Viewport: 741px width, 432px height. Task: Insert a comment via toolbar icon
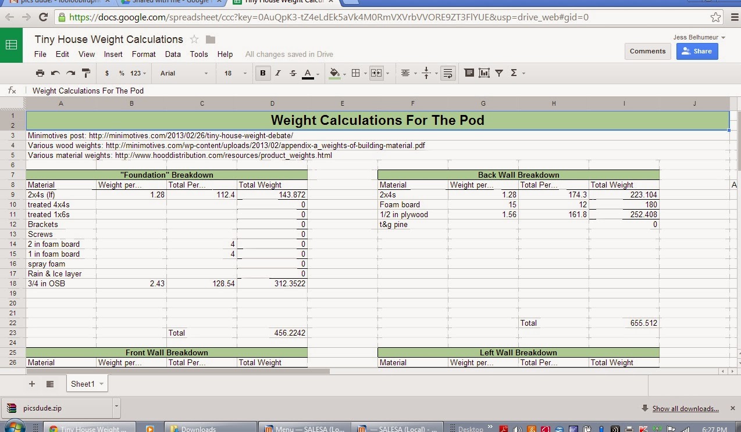(x=469, y=73)
